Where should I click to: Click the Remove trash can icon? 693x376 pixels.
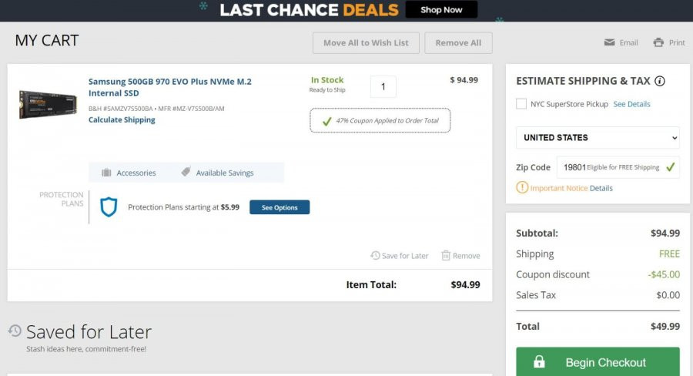446,255
